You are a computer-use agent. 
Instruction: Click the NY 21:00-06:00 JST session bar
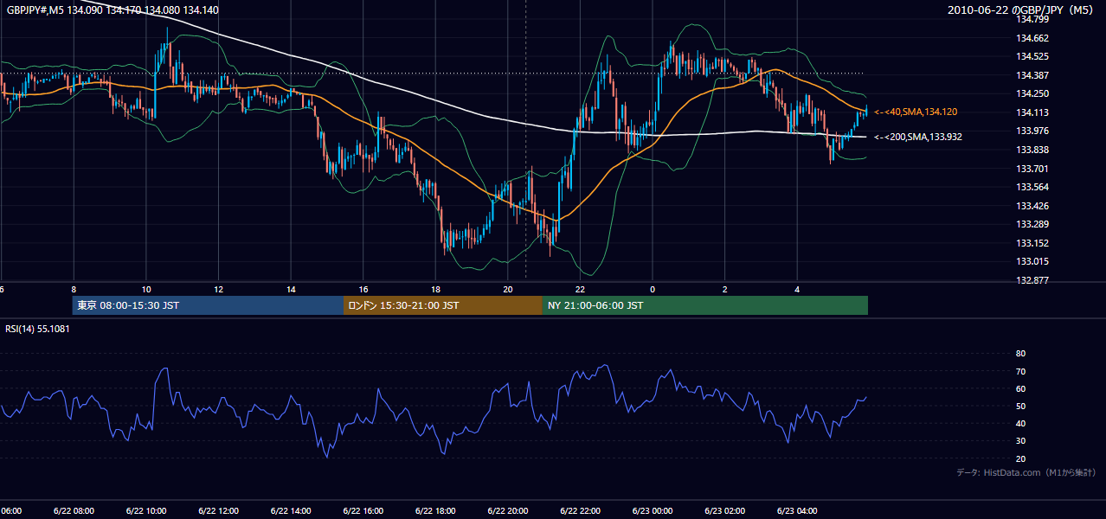tap(705, 305)
